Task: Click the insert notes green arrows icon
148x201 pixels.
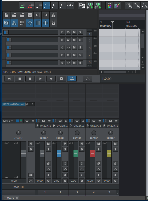Action: click(x=23, y=6)
